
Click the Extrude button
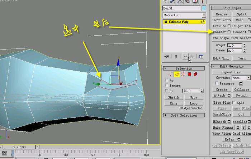220,26
